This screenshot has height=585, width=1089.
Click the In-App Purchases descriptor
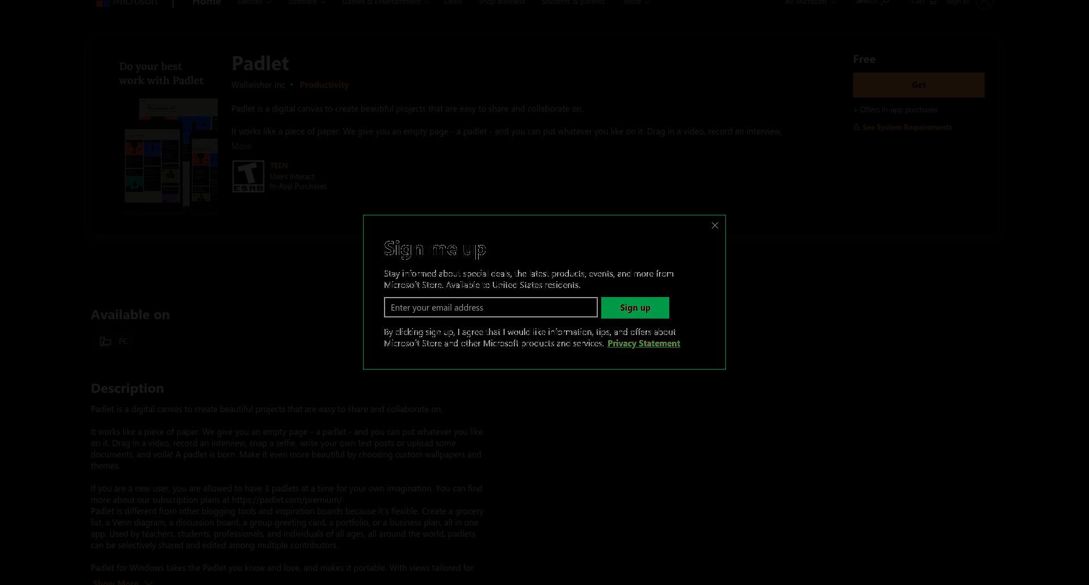click(x=298, y=186)
